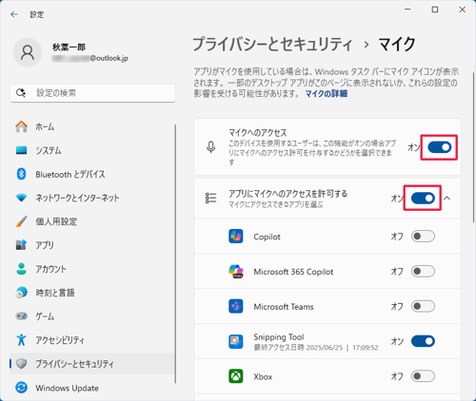Image resolution: width=476 pixels, height=401 pixels.
Task: Click the アカウント person icon
Action: coord(21,269)
